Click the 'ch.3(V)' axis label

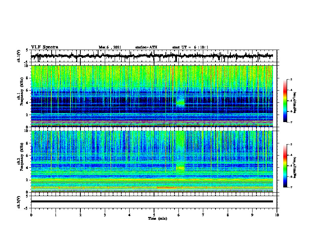[x=19, y=202]
